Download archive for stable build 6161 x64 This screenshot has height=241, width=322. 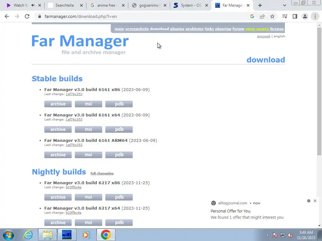pyautogui.click(x=58, y=129)
